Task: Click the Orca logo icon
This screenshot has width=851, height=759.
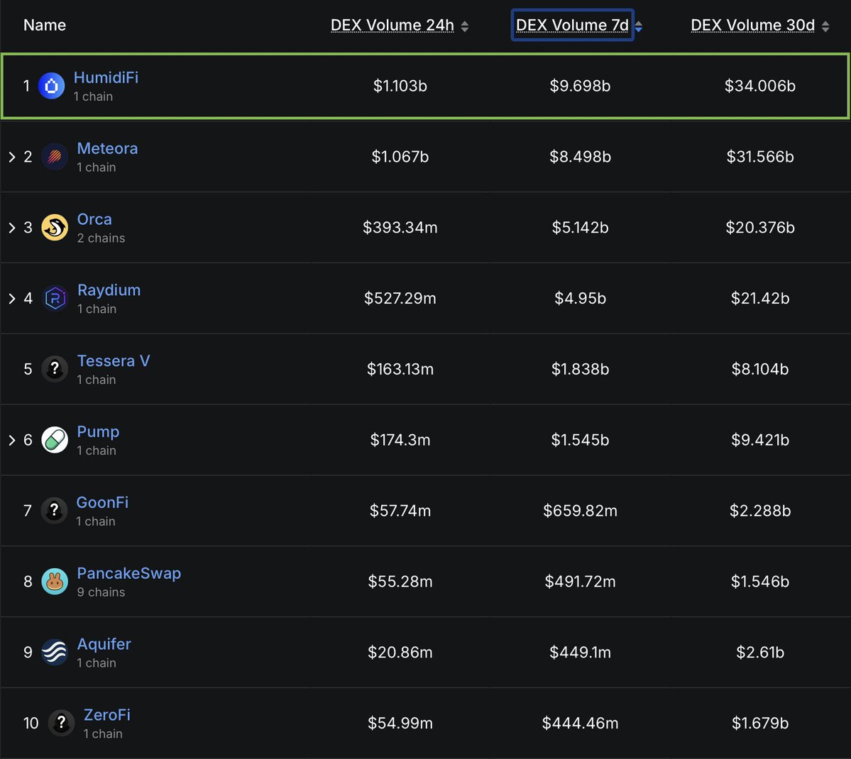Action: point(55,227)
